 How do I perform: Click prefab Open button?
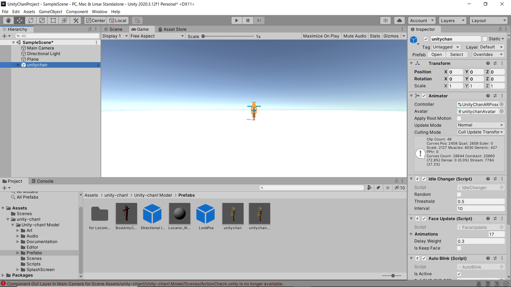click(436, 54)
